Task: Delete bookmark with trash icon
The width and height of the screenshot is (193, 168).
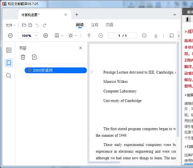Action: click(x=23, y=57)
